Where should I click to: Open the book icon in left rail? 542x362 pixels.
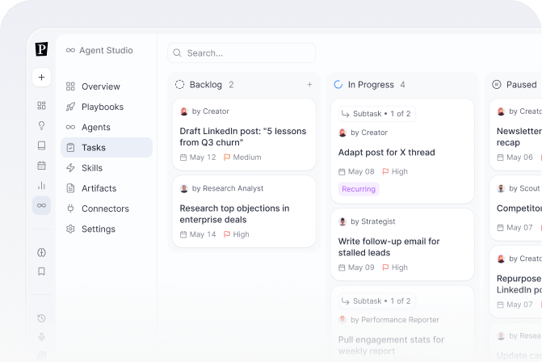41,145
